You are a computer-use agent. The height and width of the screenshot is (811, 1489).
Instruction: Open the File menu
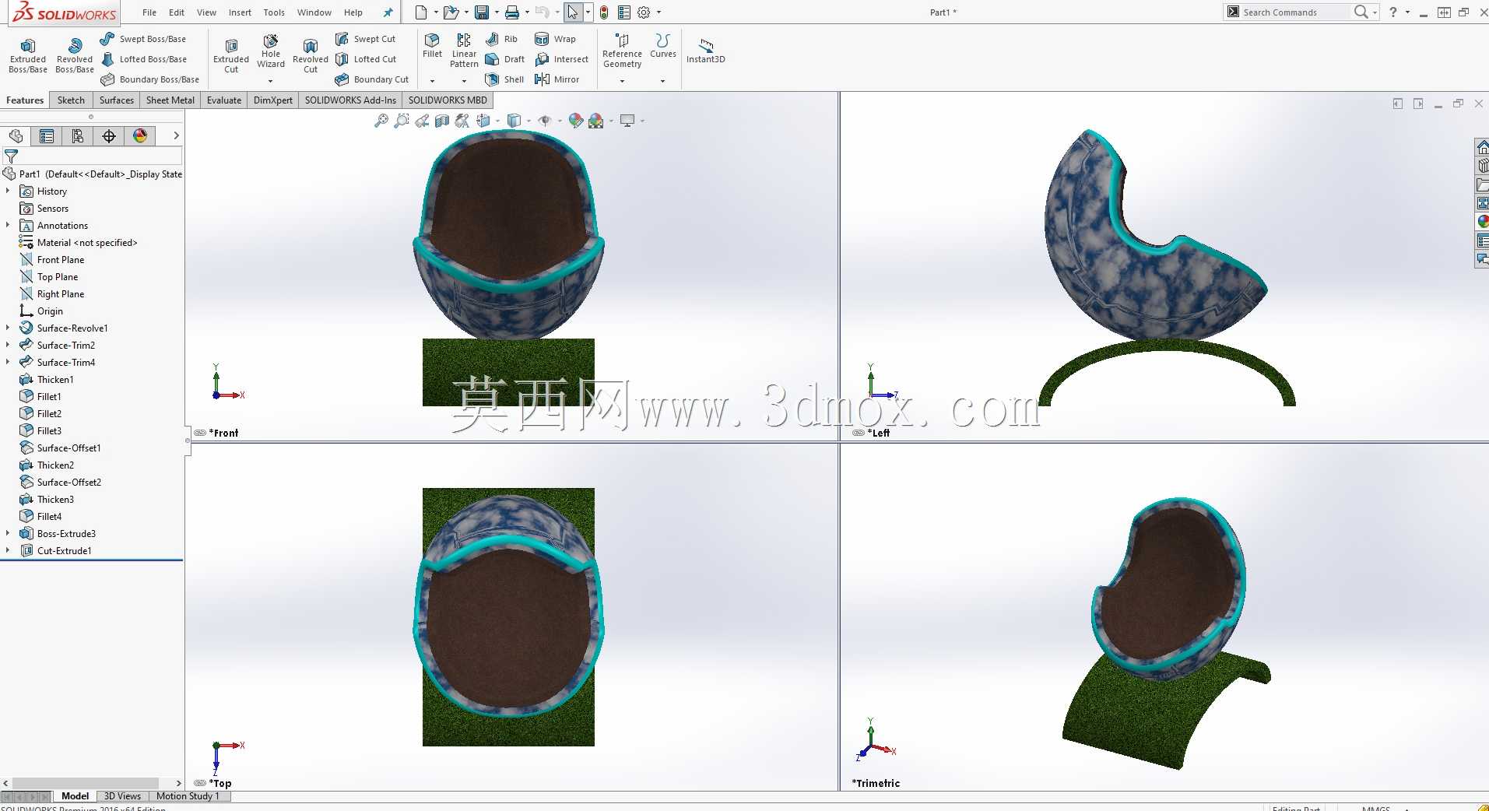[149, 12]
